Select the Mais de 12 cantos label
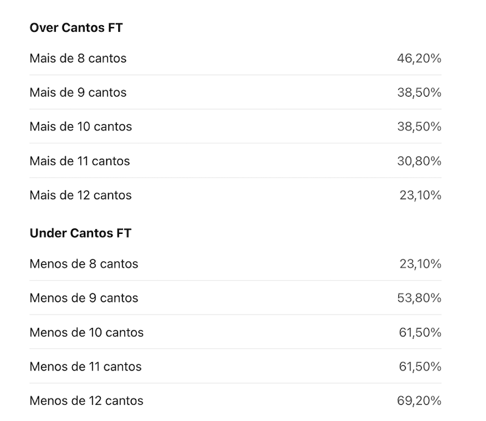 [80, 195]
